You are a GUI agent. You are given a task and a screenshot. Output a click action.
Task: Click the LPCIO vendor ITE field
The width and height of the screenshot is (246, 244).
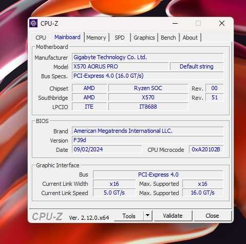pyautogui.click(x=89, y=107)
